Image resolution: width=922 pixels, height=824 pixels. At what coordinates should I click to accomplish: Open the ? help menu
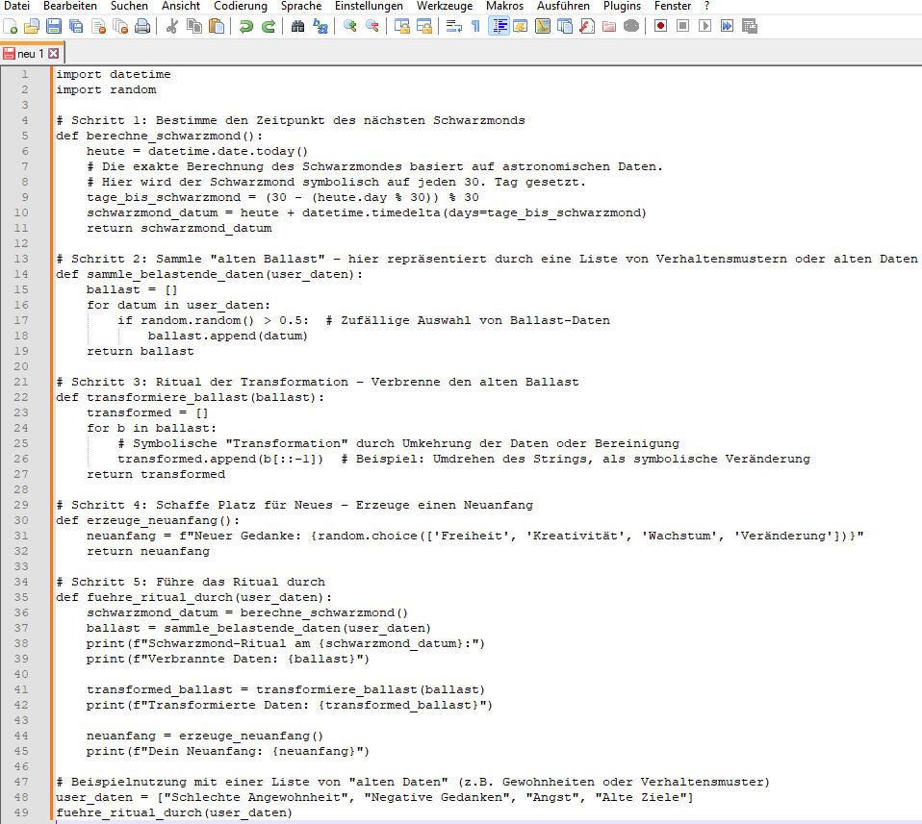tap(706, 6)
